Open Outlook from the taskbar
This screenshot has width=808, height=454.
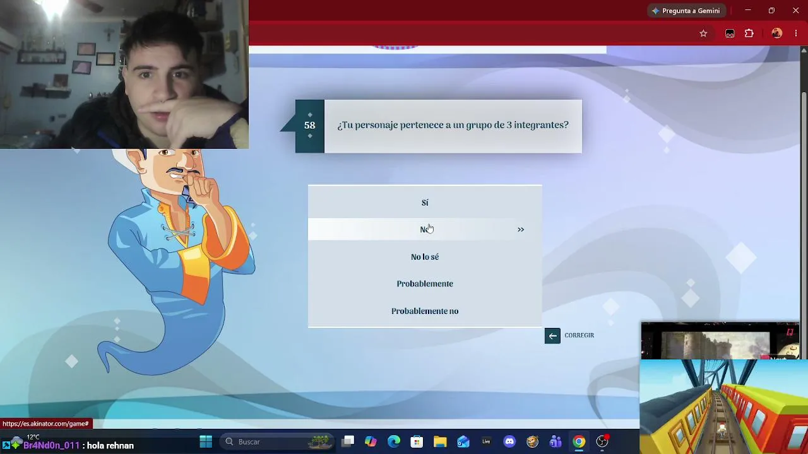[x=463, y=441]
